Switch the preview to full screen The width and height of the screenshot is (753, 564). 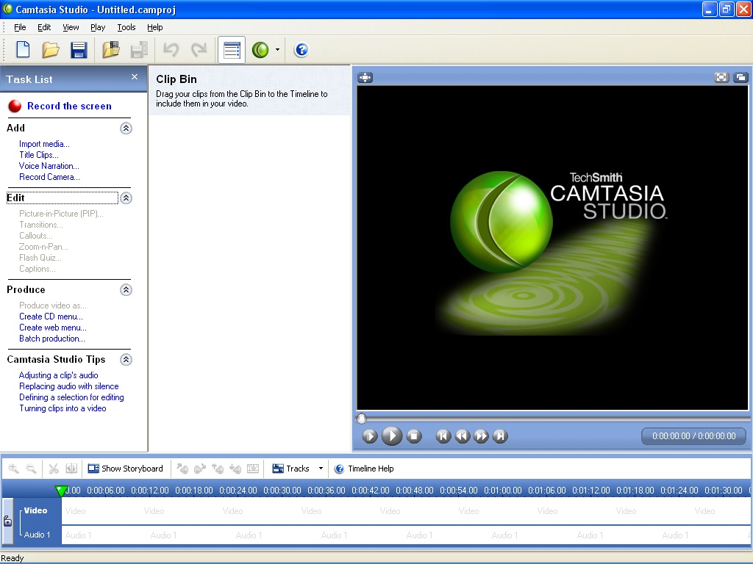(722, 77)
